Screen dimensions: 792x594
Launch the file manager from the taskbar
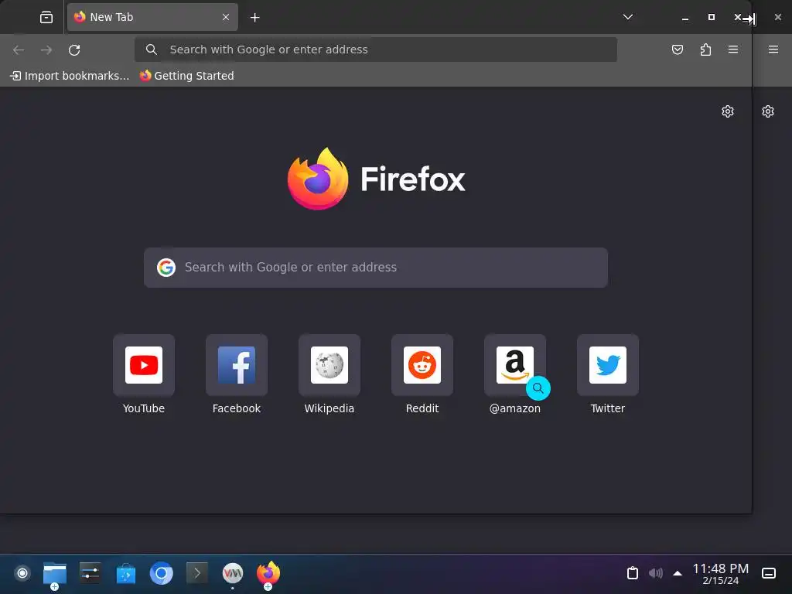point(55,575)
